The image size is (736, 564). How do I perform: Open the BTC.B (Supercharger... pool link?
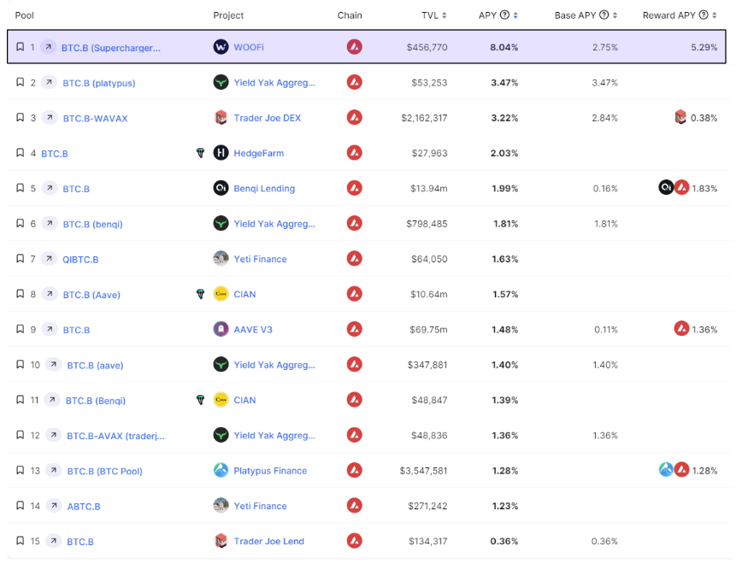tap(111, 48)
